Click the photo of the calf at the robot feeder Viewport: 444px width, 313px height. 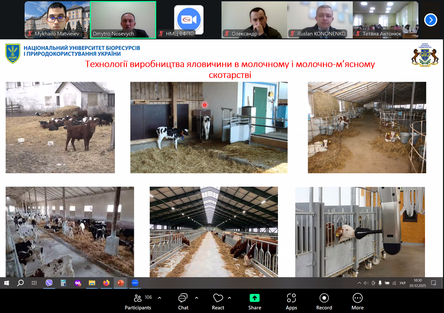[x=360, y=232]
